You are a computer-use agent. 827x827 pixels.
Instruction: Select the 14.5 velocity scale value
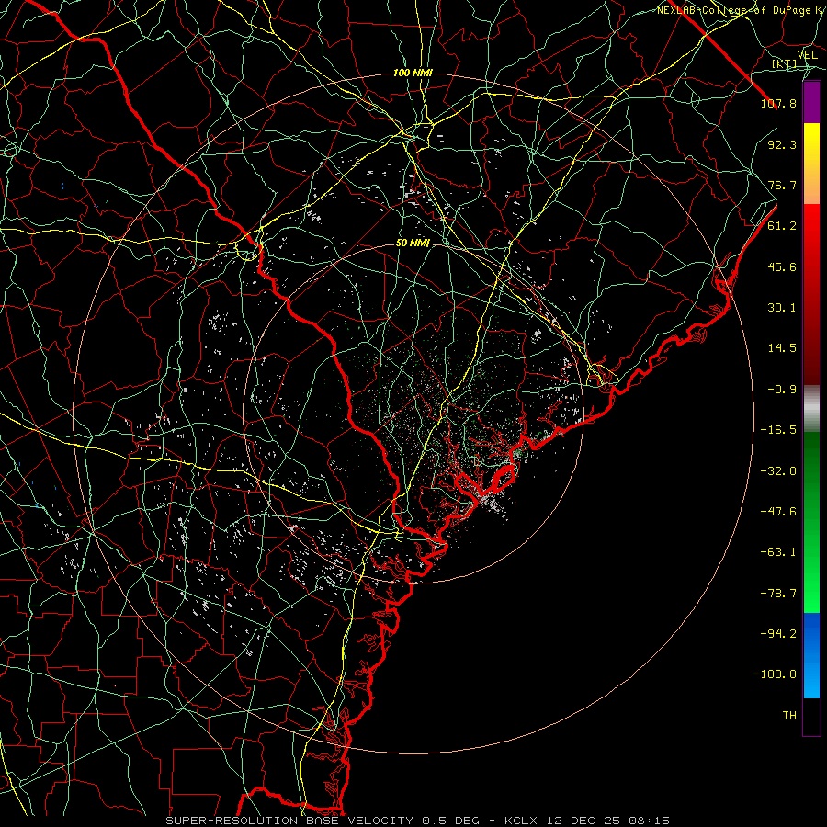click(x=782, y=348)
